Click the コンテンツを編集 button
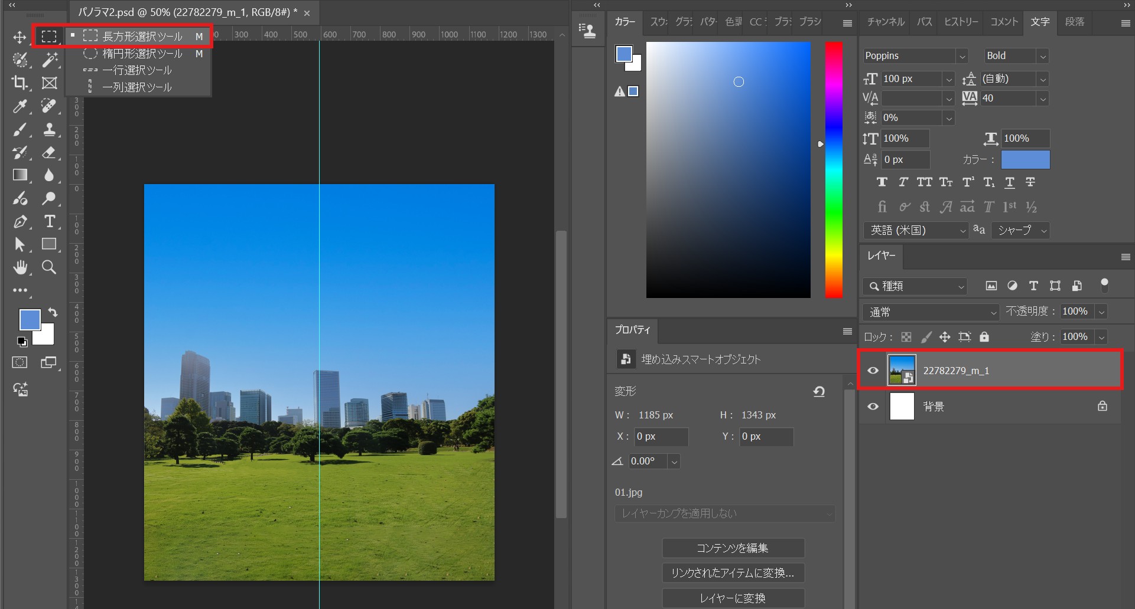 pos(733,548)
